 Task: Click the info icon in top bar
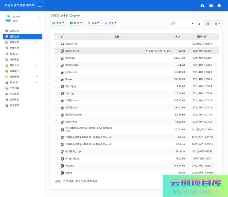219,5
